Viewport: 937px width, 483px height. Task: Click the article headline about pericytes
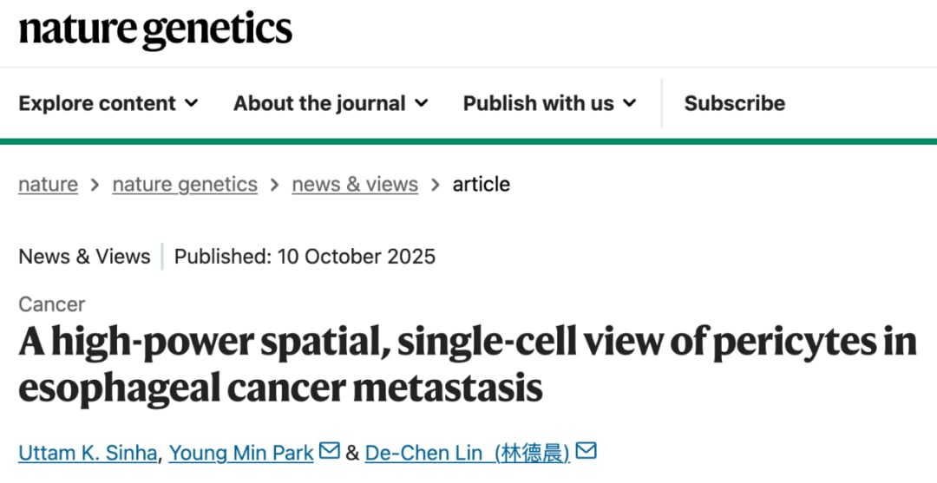(467, 364)
